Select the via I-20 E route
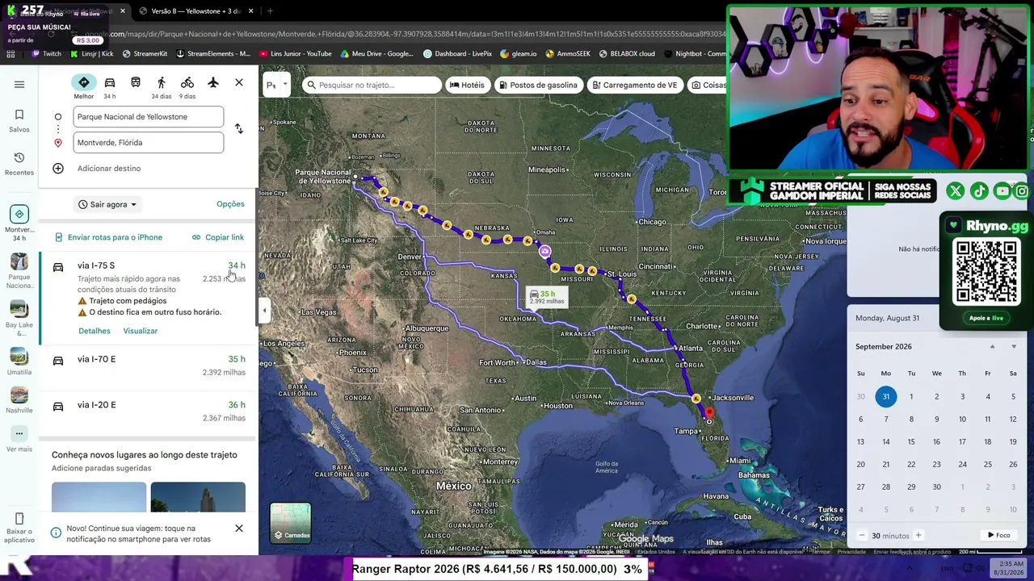The image size is (1034, 581). coord(149,412)
